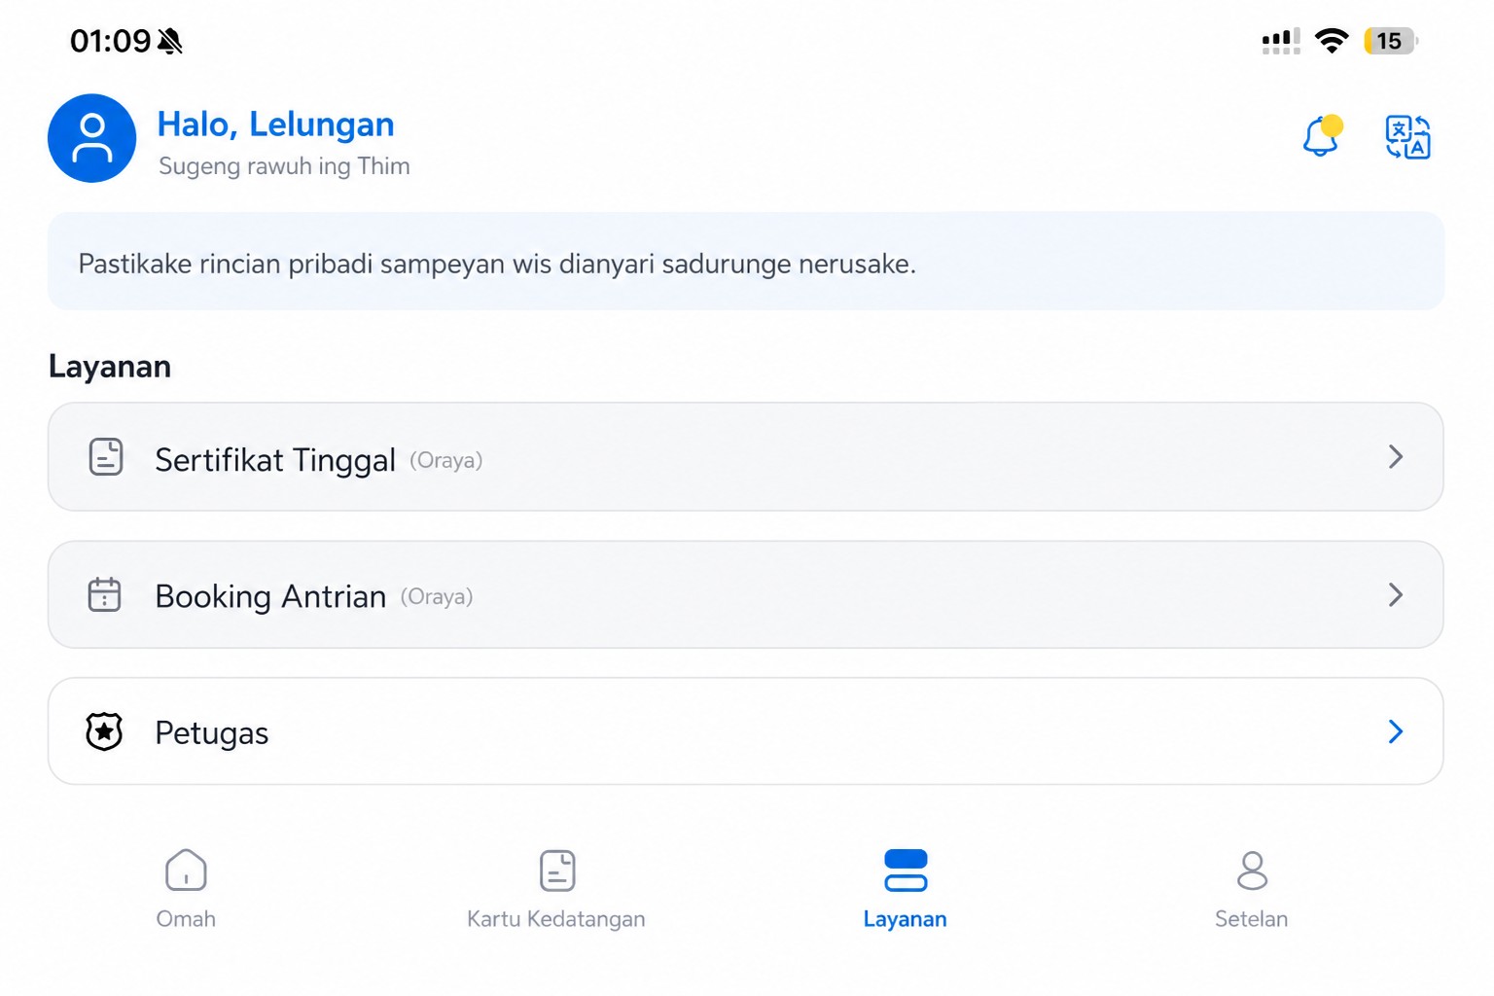Tap the '(Oraya)' label beside Sertifikat Tinggal
The image size is (1494, 996).
[446, 460]
